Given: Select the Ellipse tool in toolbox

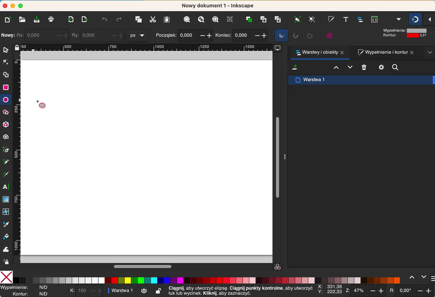Looking at the screenshot, I should 6,100.
